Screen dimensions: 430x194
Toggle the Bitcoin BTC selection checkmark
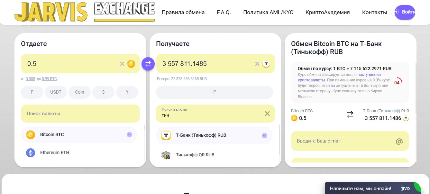pos(130,134)
